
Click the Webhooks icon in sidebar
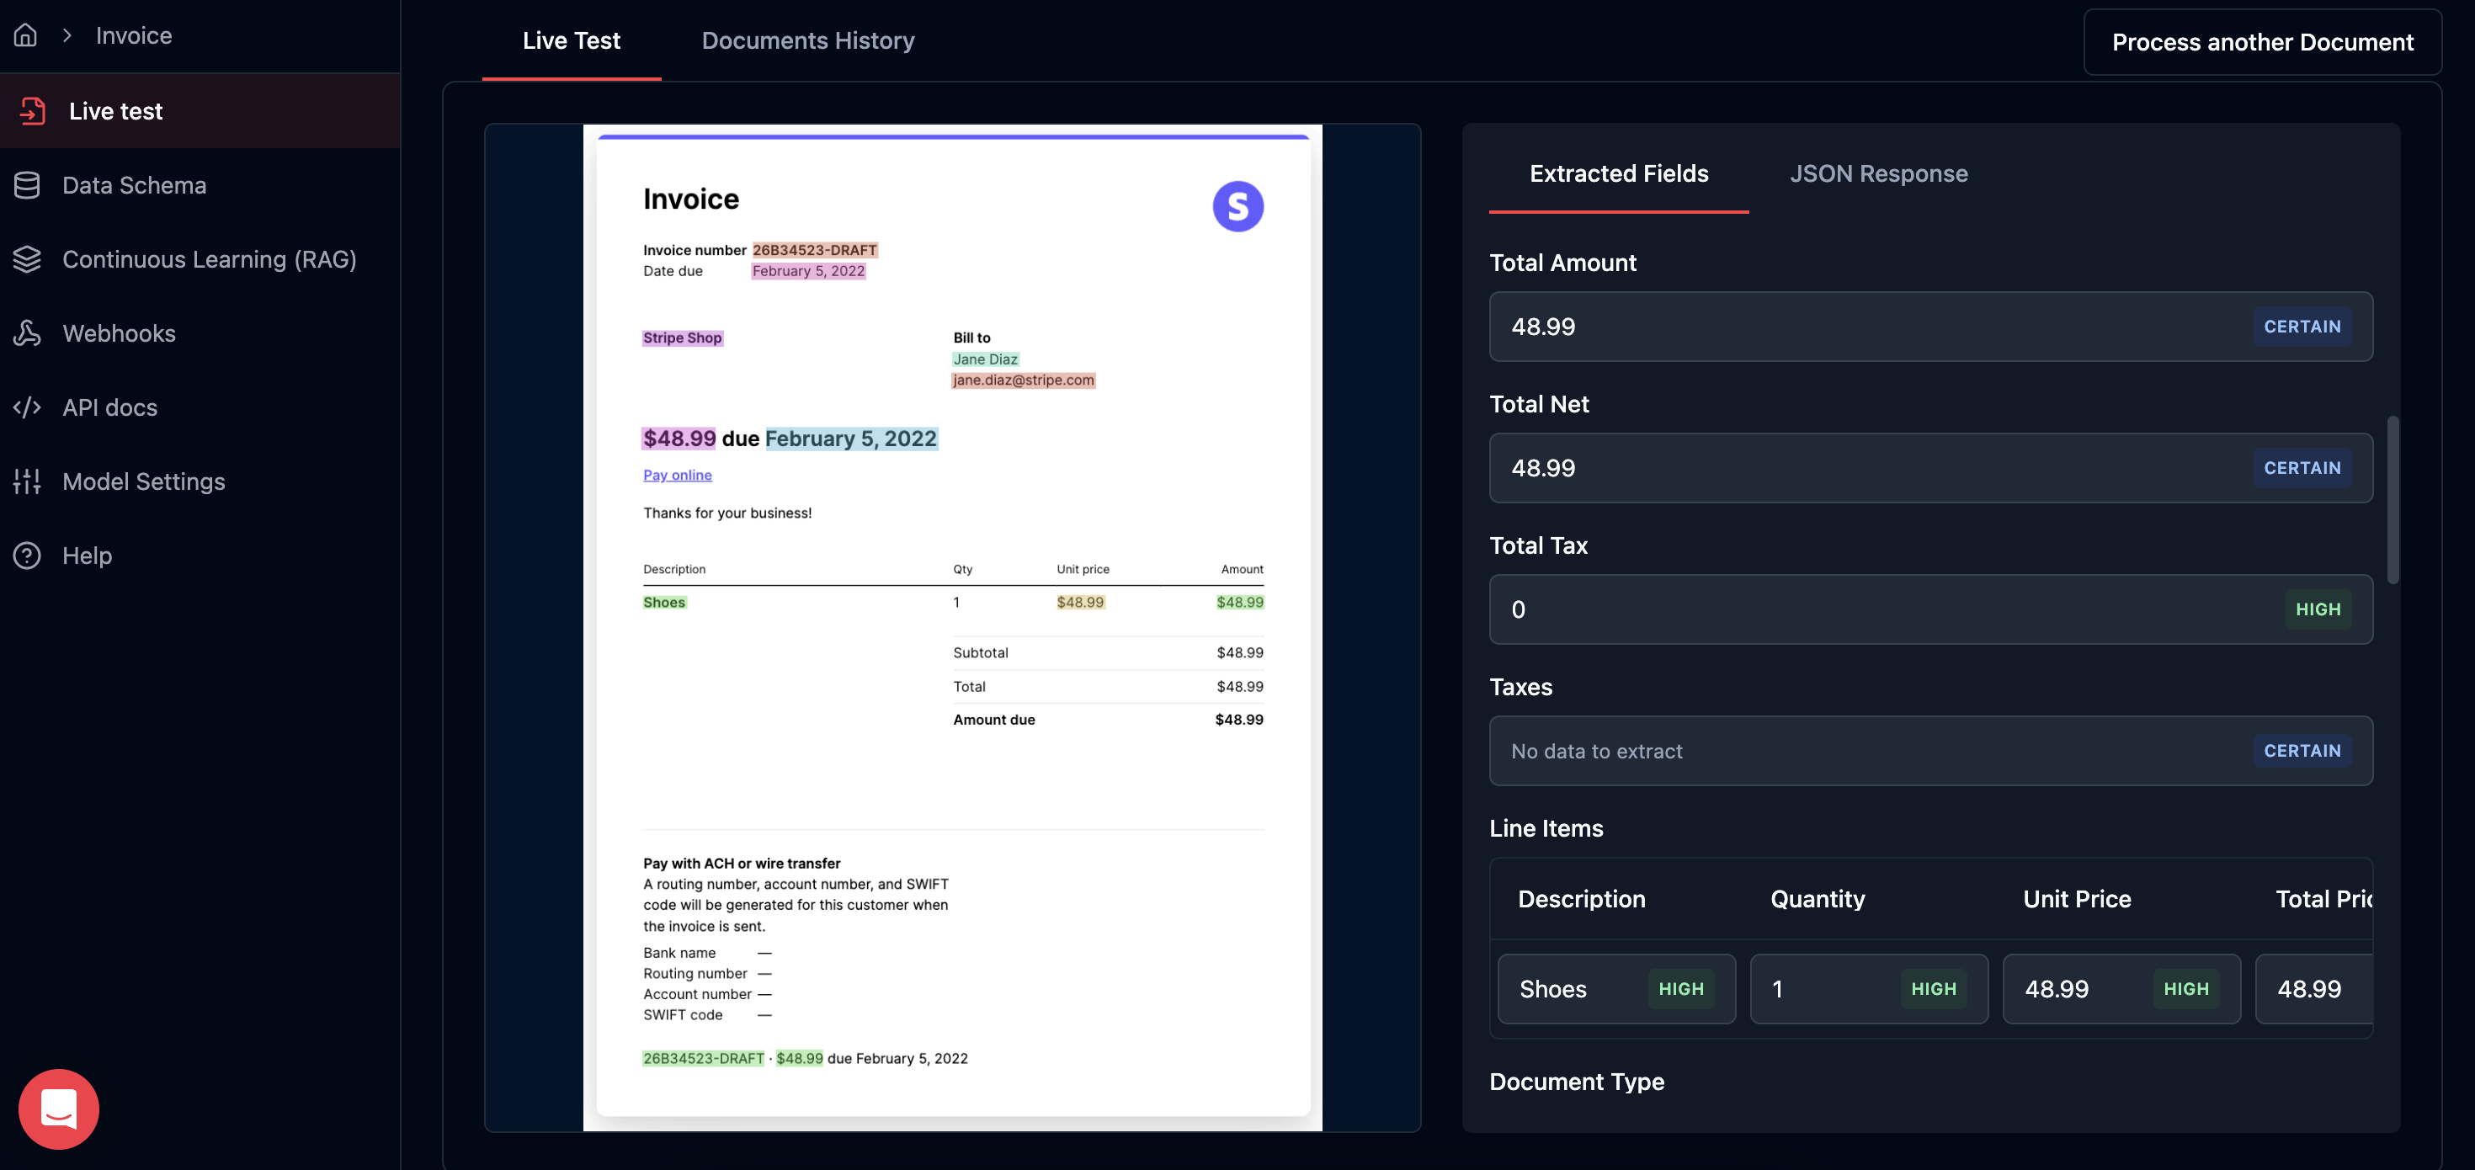27,333
